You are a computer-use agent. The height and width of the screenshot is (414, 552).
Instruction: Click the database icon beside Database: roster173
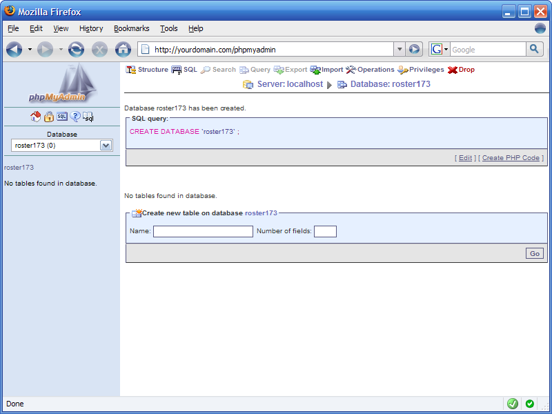[x=342, y=84]
